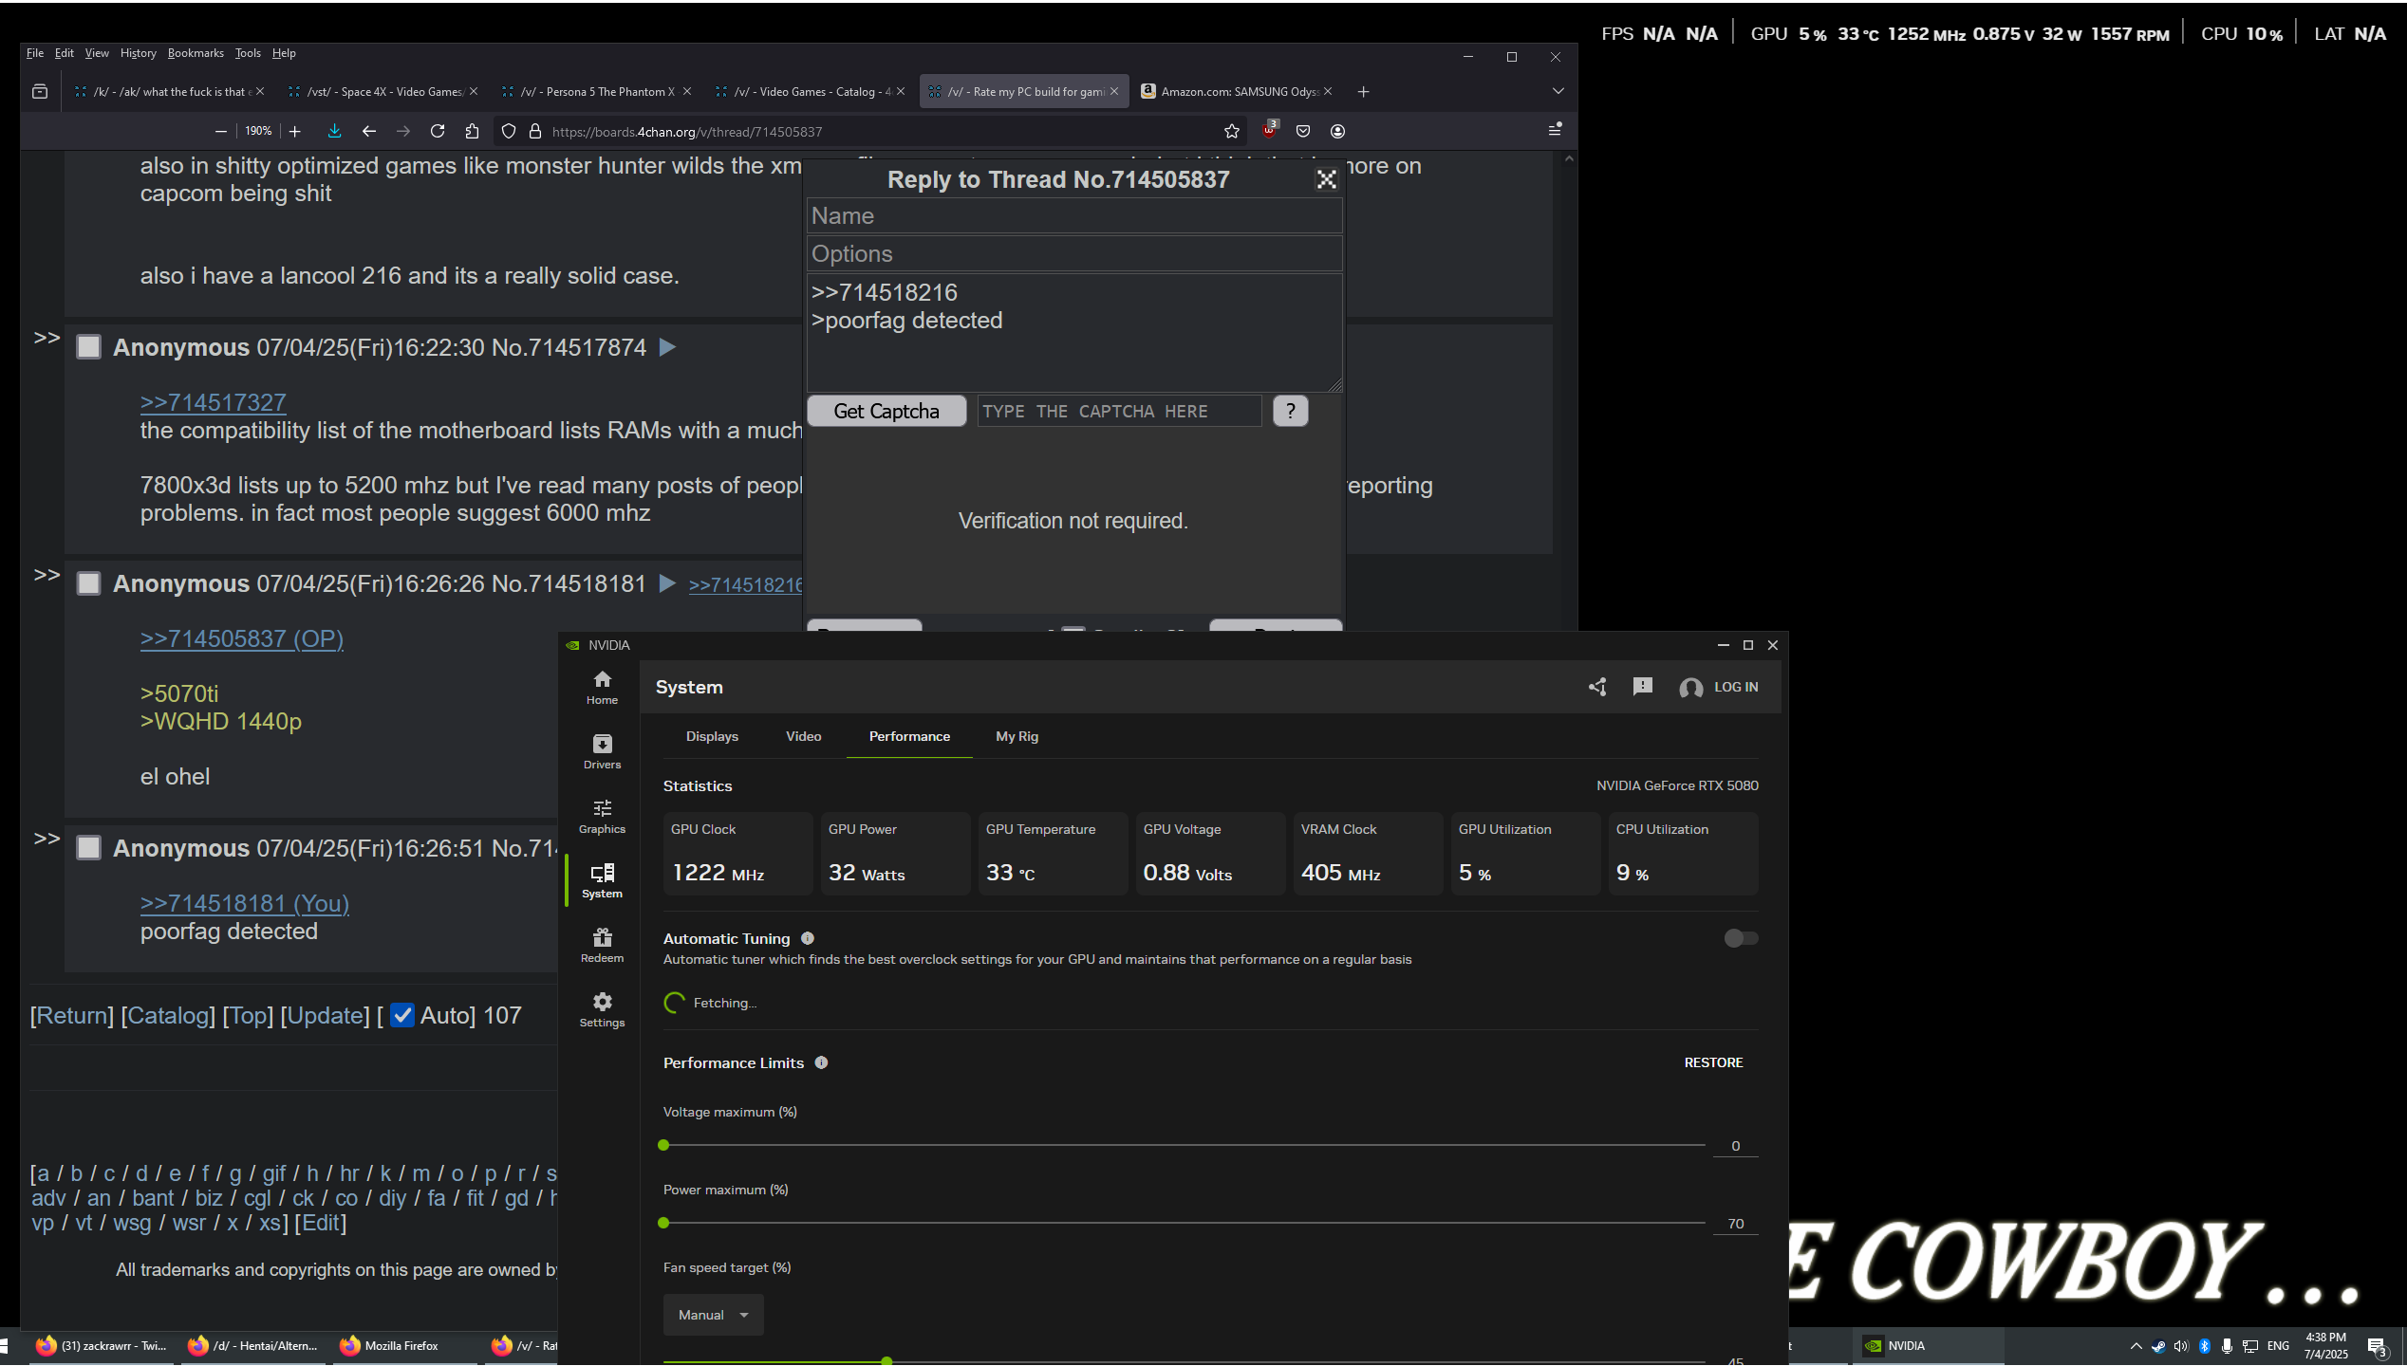Close the Reply to Thread popup
The height and width of the screenshot is (1366, 2407).
point(1326,179)
